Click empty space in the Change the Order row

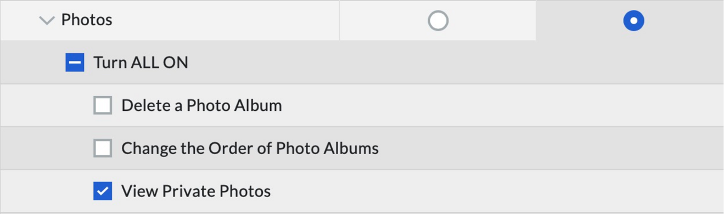[x=549, y=148]
